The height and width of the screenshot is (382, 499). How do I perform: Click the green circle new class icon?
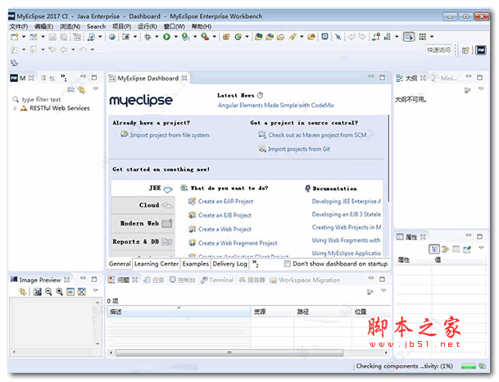[x=238, y=37]
